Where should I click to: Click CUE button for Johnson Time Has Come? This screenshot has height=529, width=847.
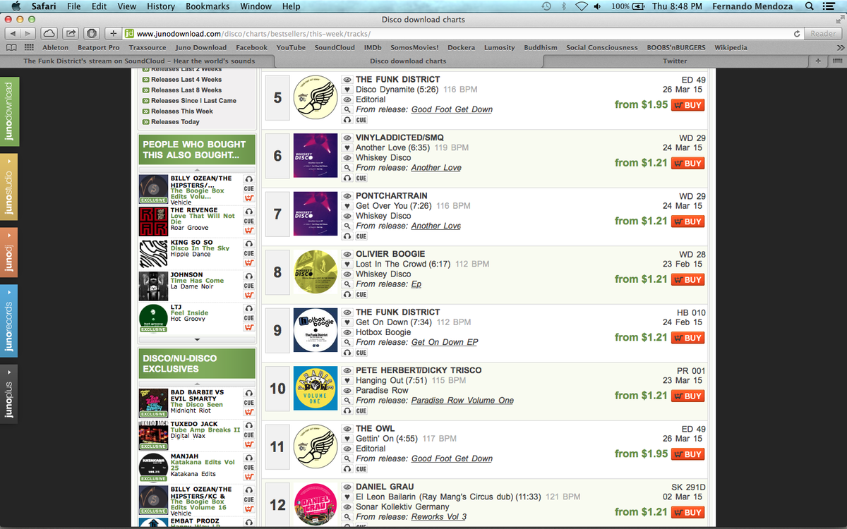[x=248, y=286]
